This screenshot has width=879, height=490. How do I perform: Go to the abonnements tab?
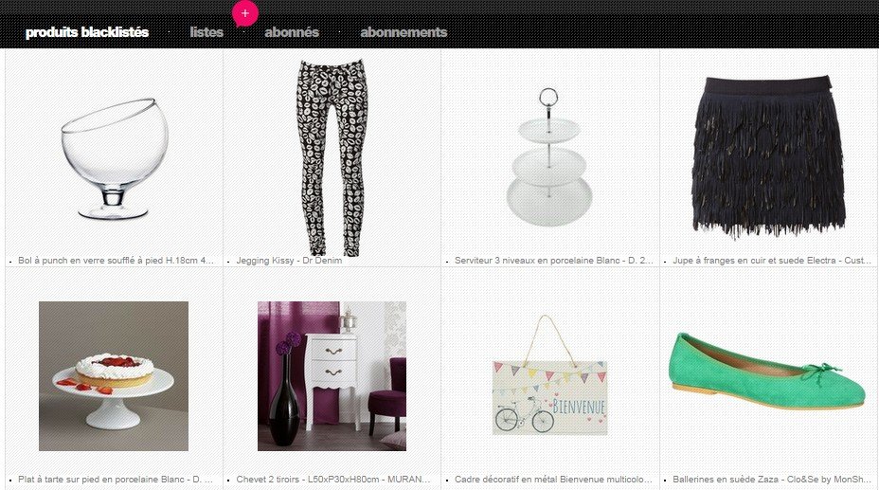404,32
